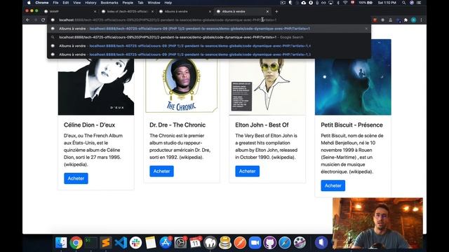
Task: Switch to the Index of /tech-40725 tab
Action: (x=128, y=11)
